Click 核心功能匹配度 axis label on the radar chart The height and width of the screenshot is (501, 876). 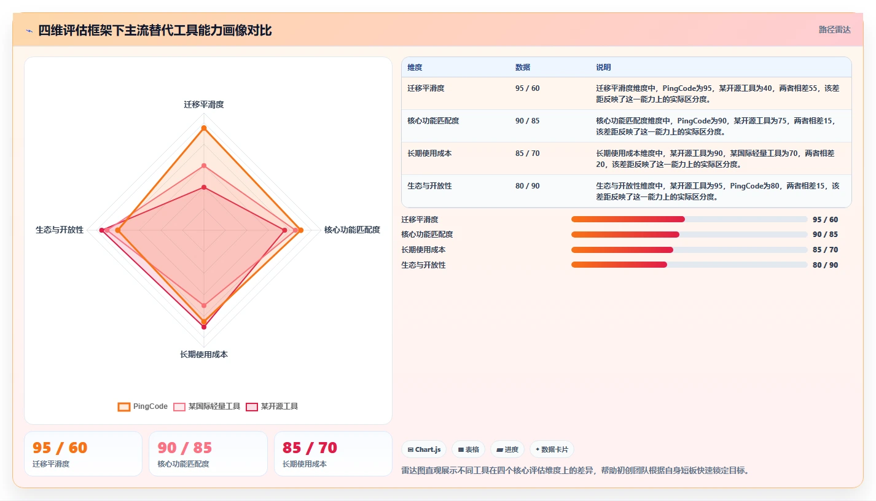(x=352, y=230)
